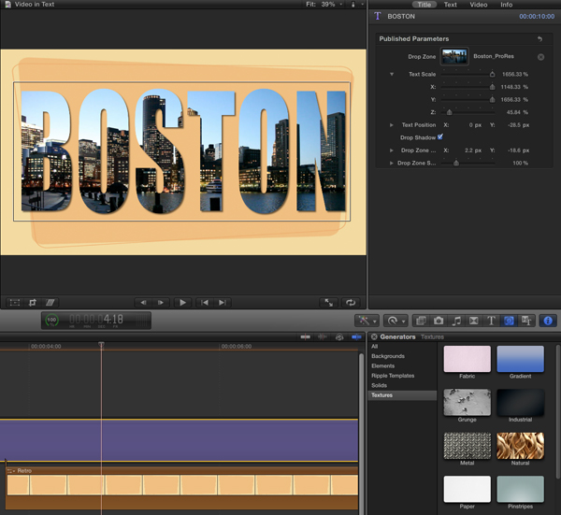Toggle the Drop Shadow checkbox
This screenshot has height=515, width=561.
440,137
